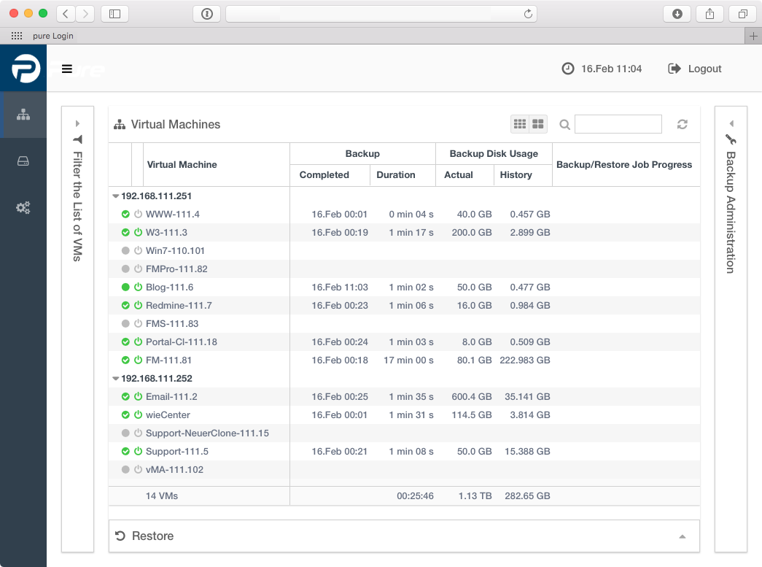The height and width of the screenshot is (567, 762).
Task: Expand the Backup Administration panel
Action: pos(731,123)
